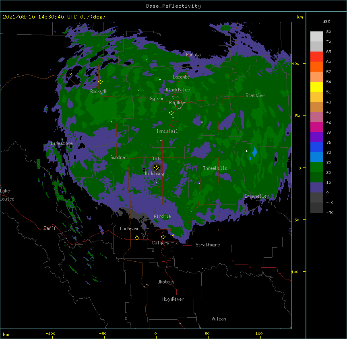Screen dimensions: 347x339
Task: Click the Lacombe city label
Action: click(181, 77)
